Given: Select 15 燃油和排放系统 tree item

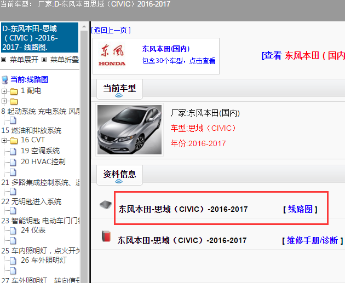Looking at the screenshot, I should tap(31, 130).
